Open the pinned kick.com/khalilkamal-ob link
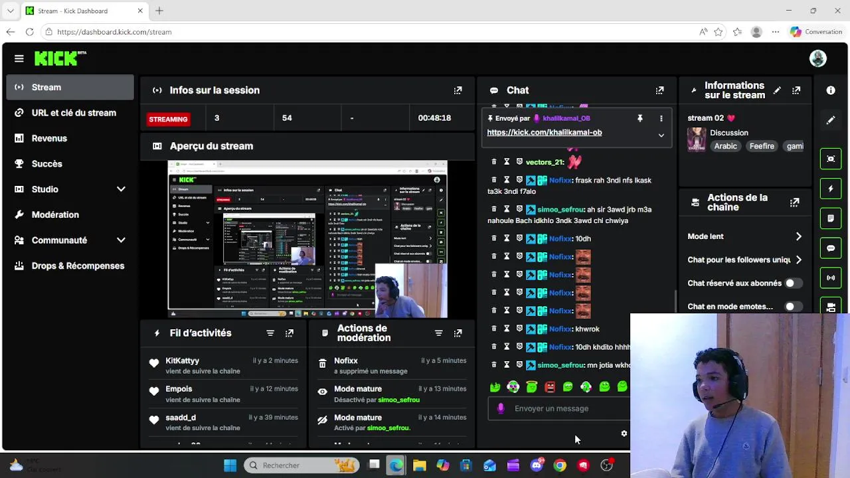 (545, 132)
